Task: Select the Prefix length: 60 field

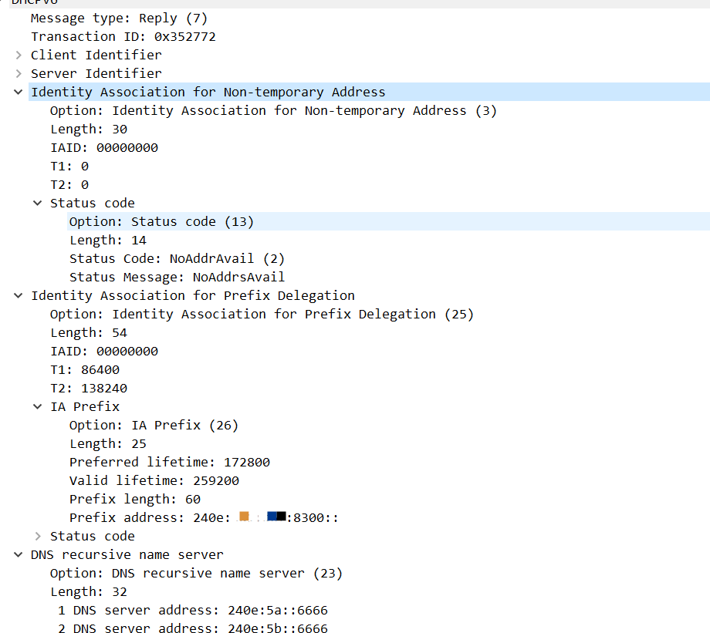Action: click(x=134, y=499)
